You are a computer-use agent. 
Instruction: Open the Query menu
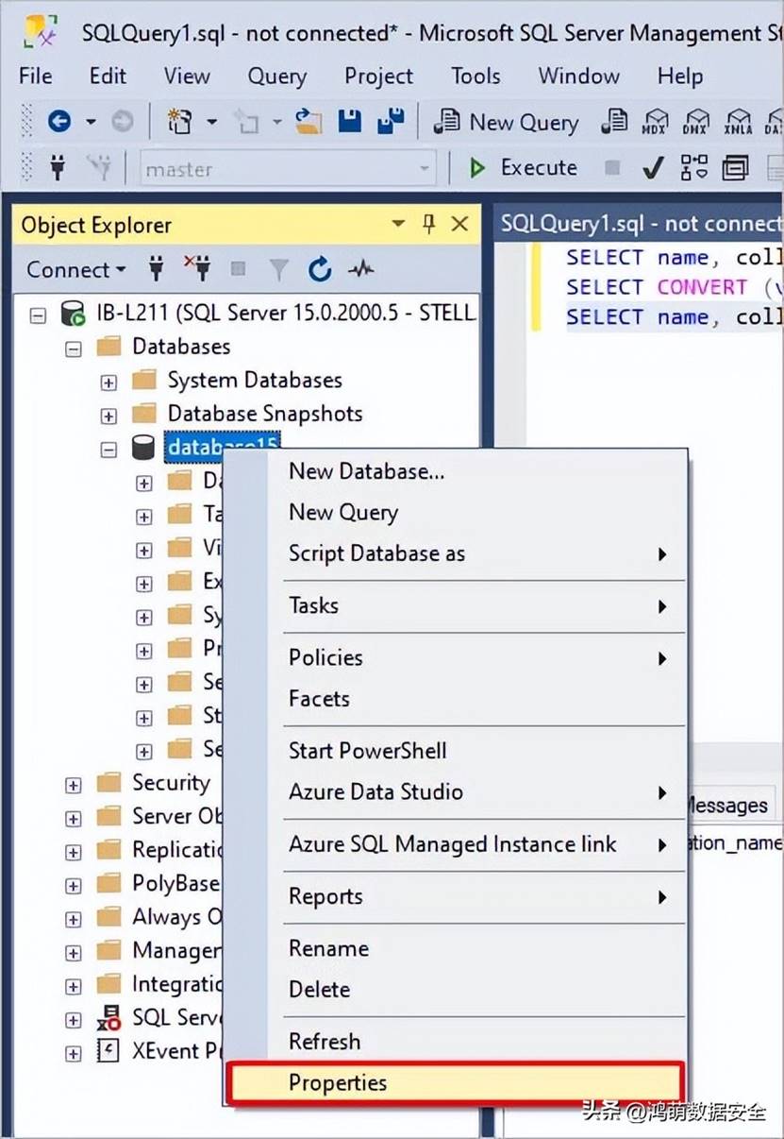point(277,76)
